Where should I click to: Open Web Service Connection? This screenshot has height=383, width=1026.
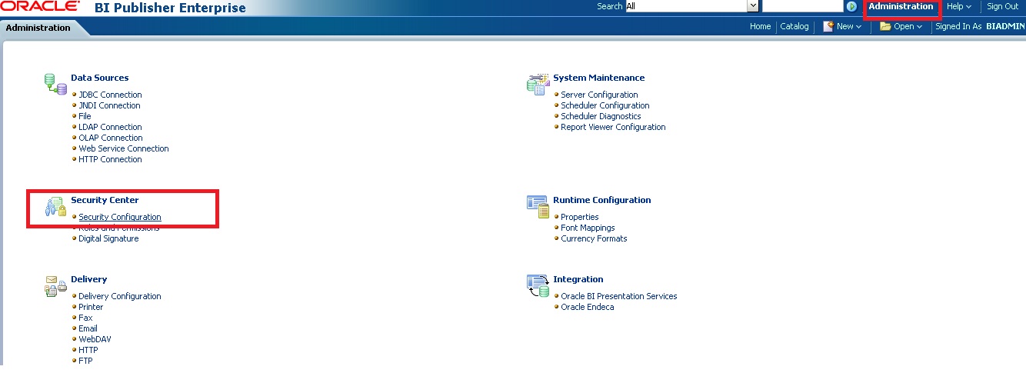coord(124,148)
